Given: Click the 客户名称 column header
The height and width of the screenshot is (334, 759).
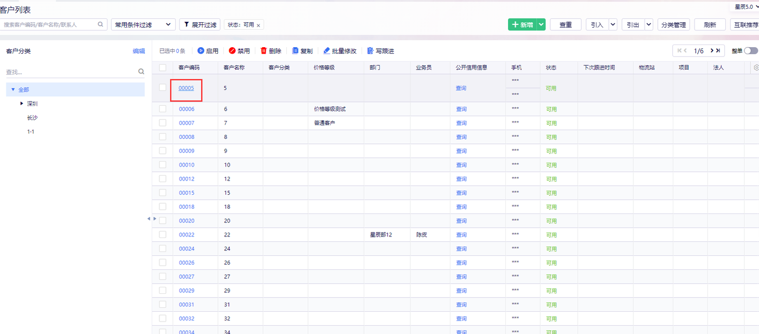Looking at the screenshot, I should [x=234, y=68].
